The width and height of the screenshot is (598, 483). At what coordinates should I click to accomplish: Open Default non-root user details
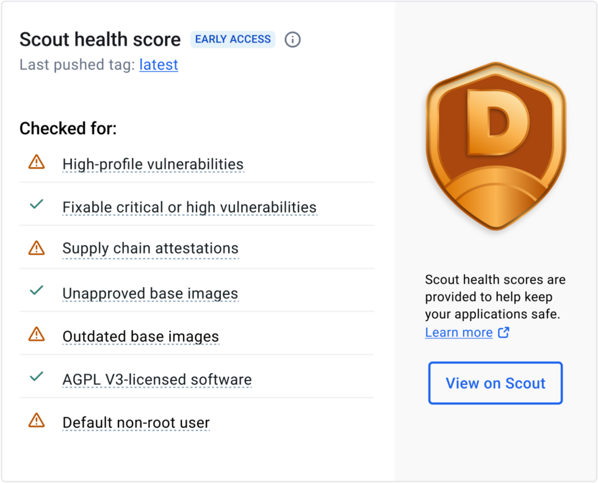[135, 422]
